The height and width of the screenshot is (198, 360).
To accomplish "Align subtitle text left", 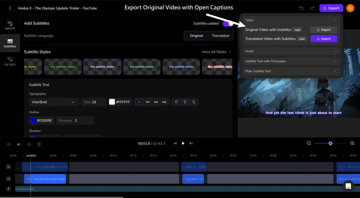I will tap(176, 102).
